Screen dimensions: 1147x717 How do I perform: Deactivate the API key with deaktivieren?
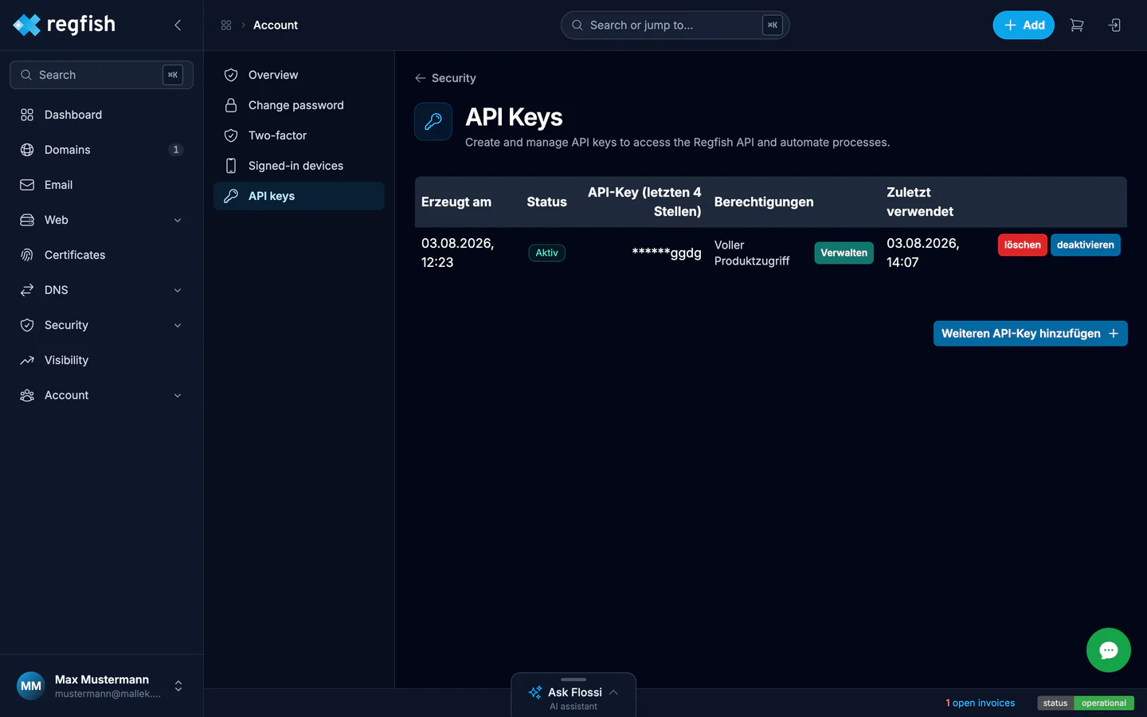click(1085, 245)
